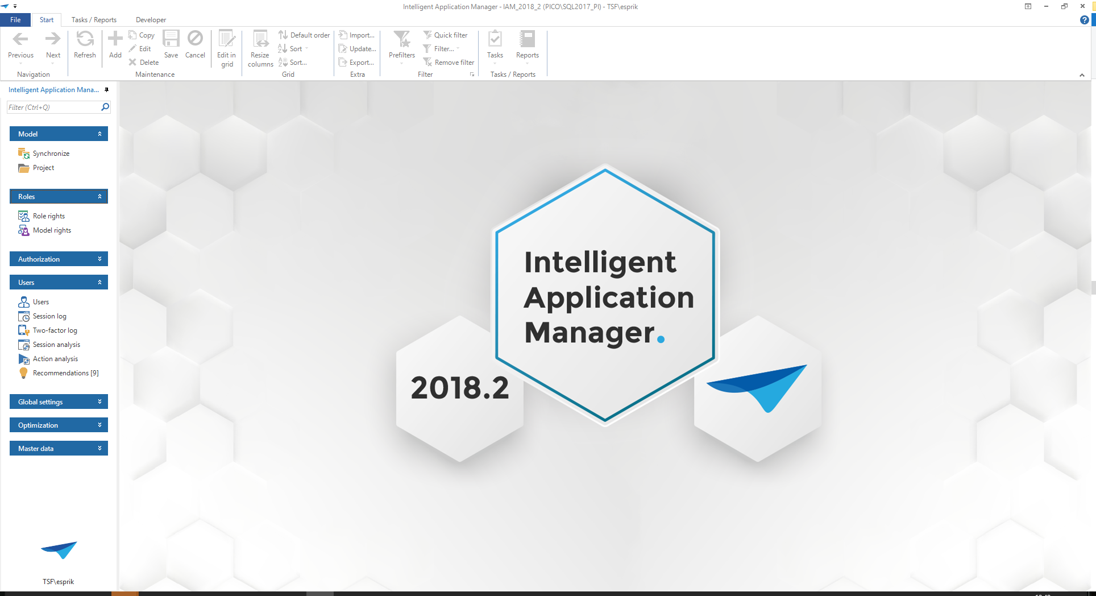Expand the Authorization group
Image resolution: width=1096 pixels, height=596 pixels.
[x=59, y=259]
